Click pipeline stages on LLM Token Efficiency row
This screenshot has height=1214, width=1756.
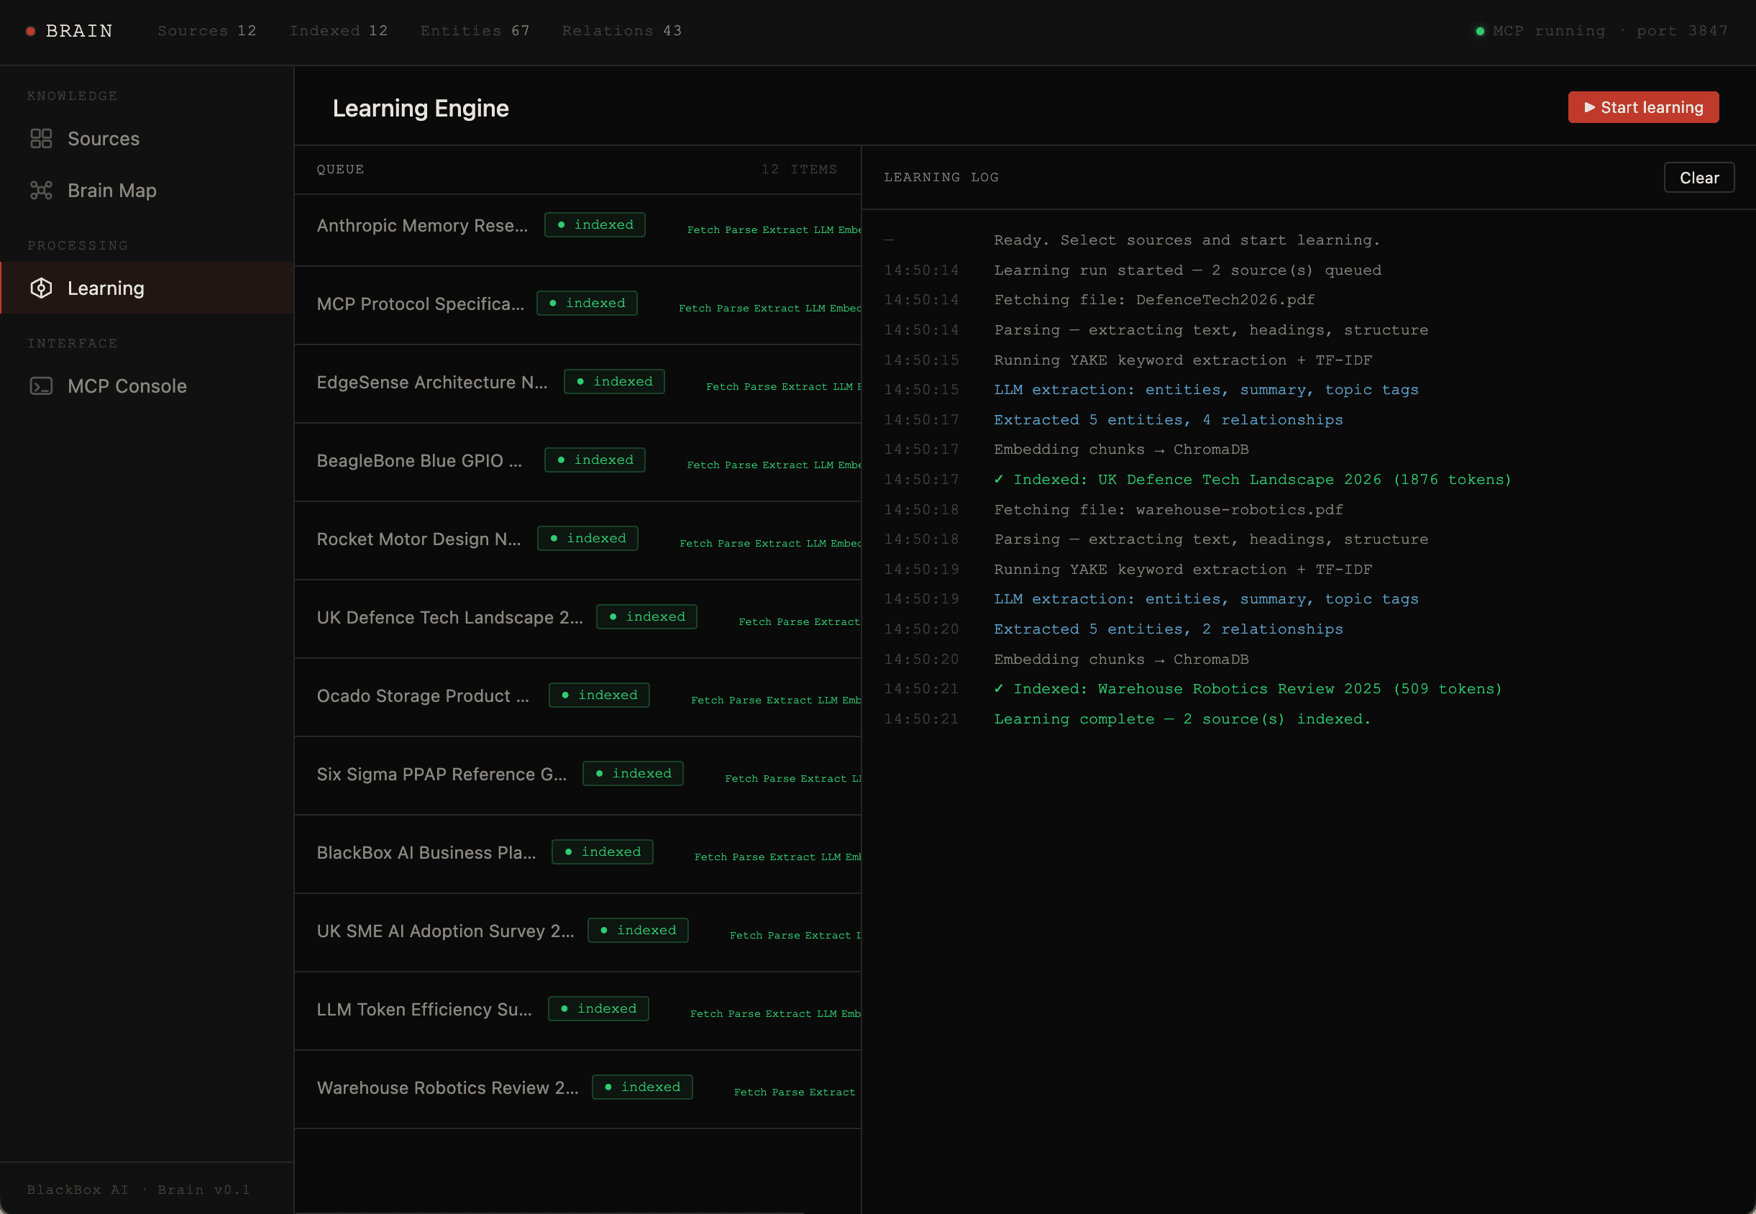(775, 1013)
